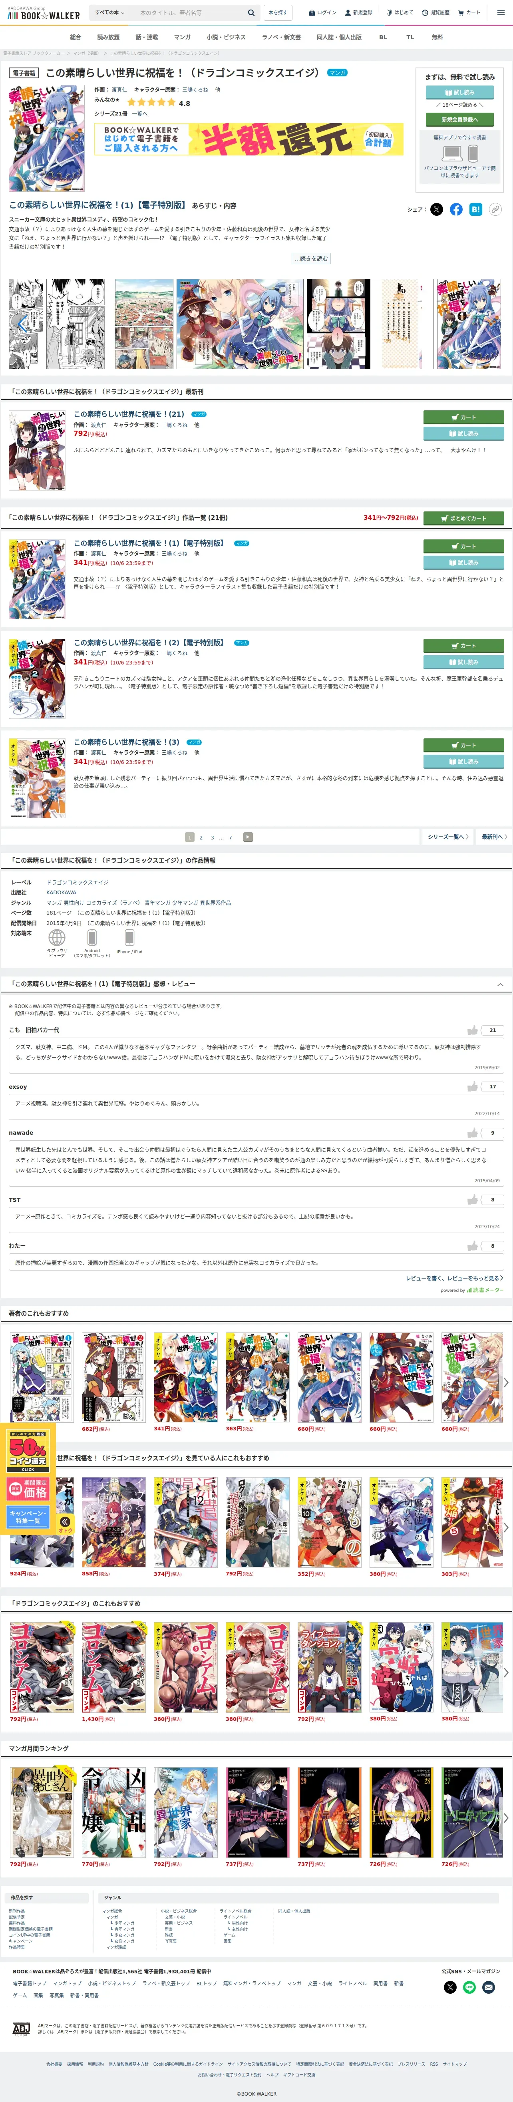
Task: Like the review by exsoy
Action: 472,1087
